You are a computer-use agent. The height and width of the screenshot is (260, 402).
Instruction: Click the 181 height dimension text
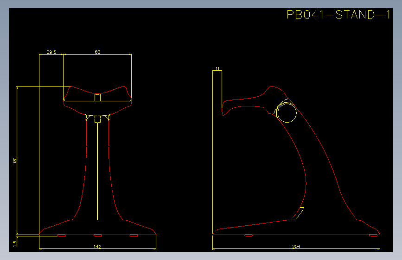coord(15,161)
